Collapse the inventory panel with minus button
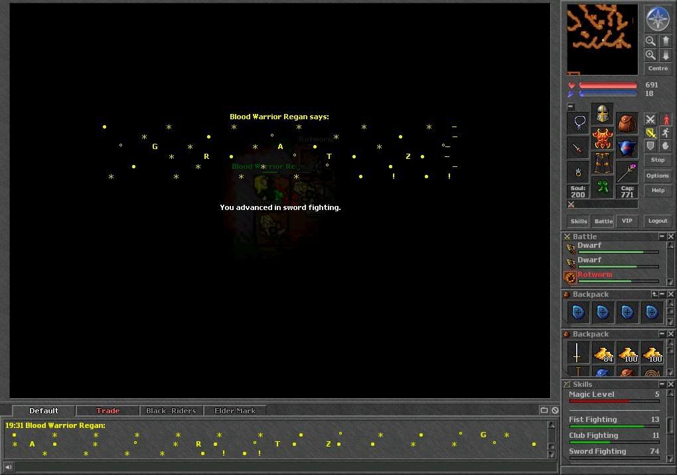This screenshot has width=677, height=475. click(x=571, y=106)
